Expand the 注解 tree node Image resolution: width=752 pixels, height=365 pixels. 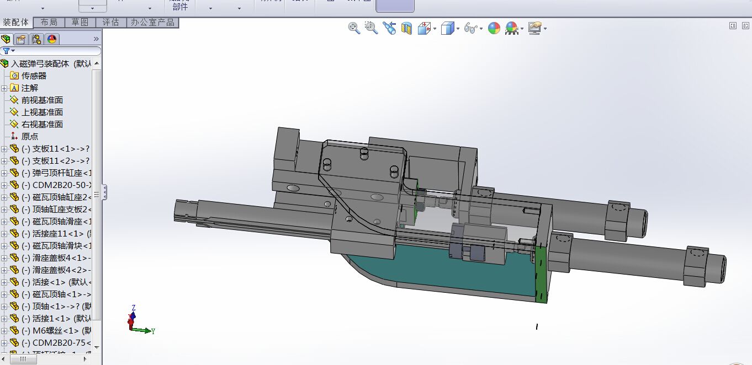coord(4,88)
